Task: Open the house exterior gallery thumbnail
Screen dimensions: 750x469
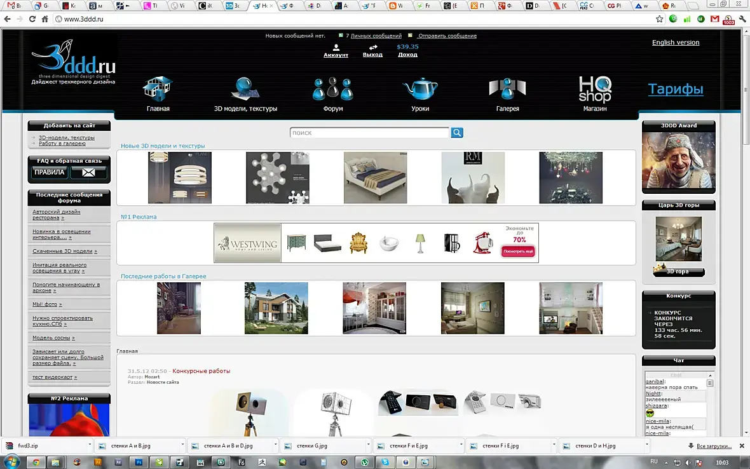Action: pyautogui.click(x=276, y=308)
